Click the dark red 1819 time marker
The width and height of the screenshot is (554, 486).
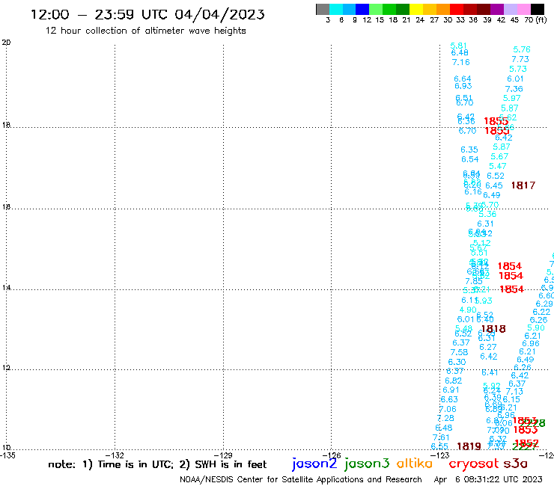click(469, 446)
